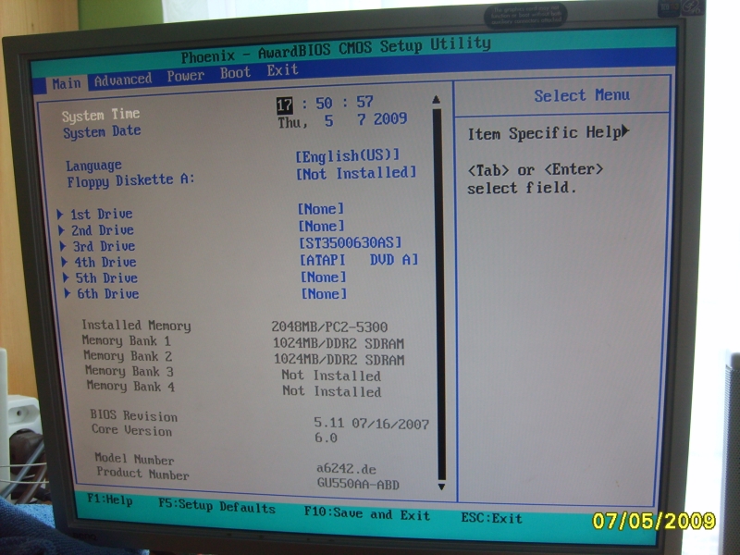This screenshot has width=740, height=555.
Task: Select the Exit menu tab
Action: (282, 70)
